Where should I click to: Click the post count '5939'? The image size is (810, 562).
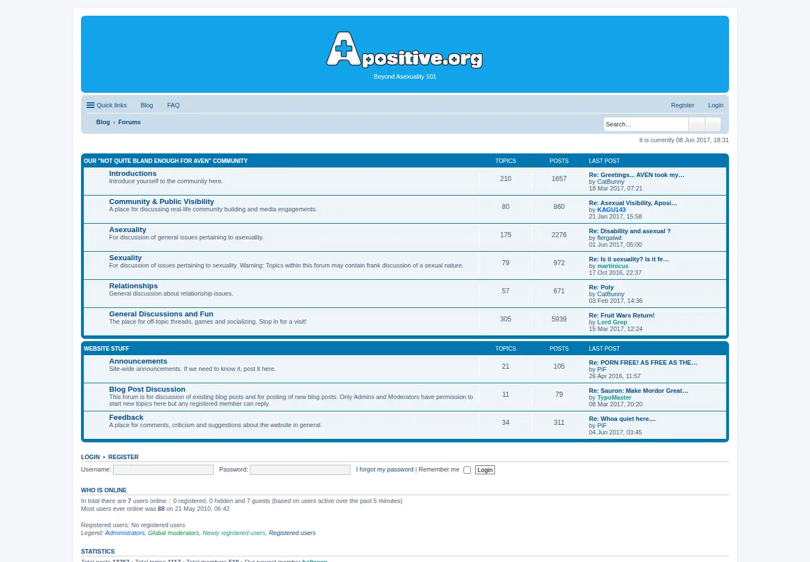pyautogui.click(x=559, y=319)
